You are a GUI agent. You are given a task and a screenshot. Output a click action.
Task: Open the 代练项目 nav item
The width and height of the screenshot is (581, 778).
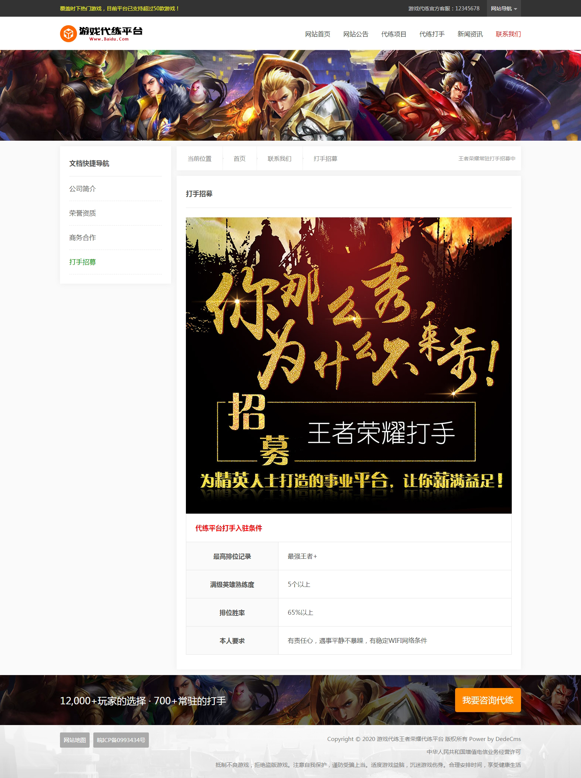394,34
